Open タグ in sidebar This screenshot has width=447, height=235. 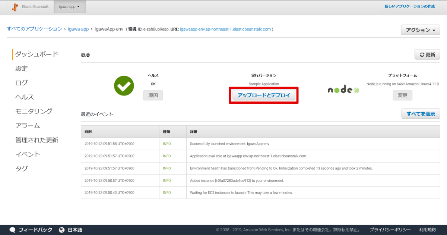coord(21,168)
